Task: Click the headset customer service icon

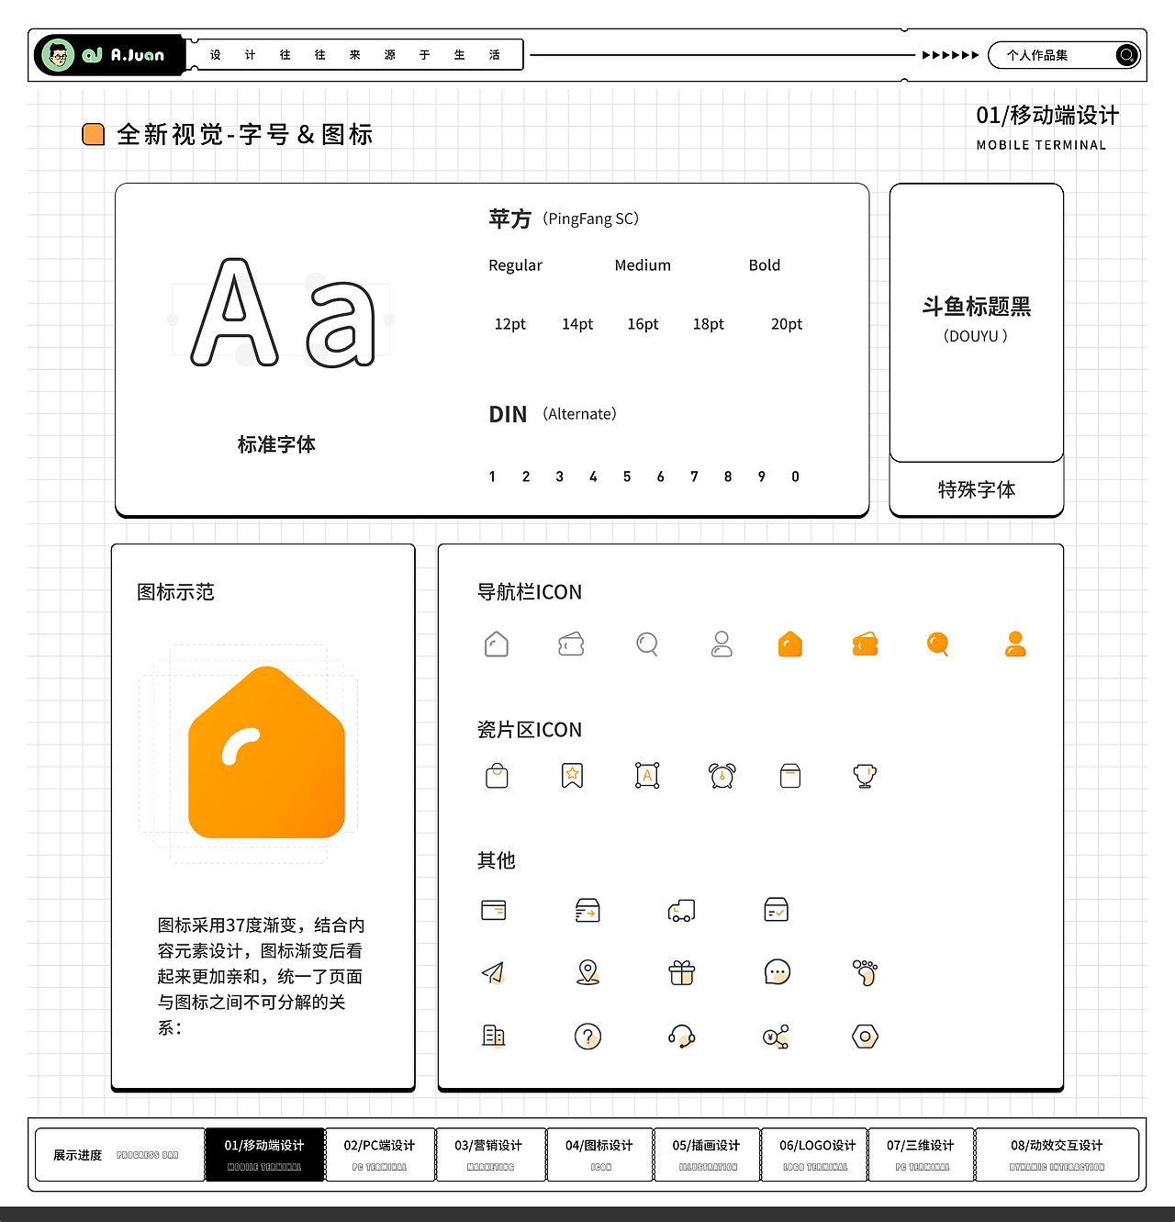Action: tap(681, 1036)
